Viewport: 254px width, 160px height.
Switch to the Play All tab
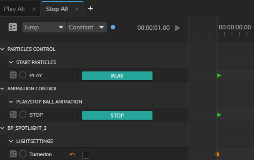tap(14, 9)
